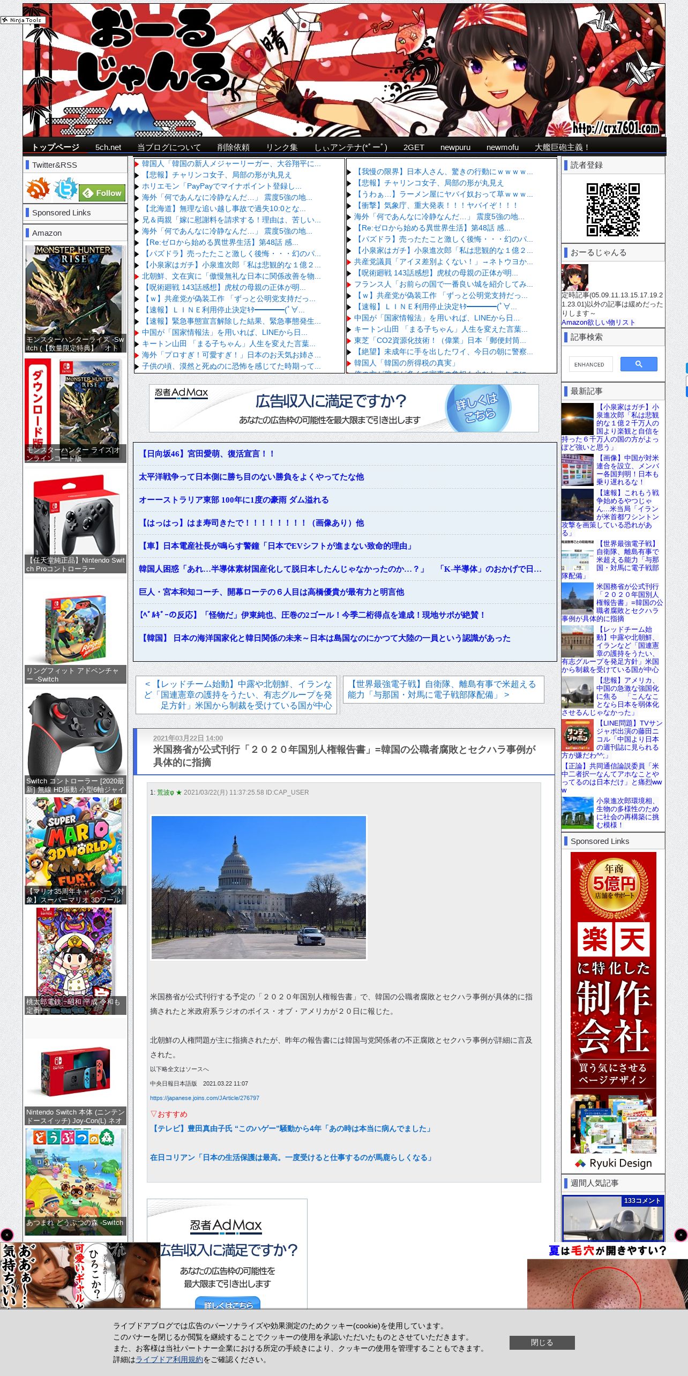Click the top 忍者AdMax banner ad
Viewport: 688px width, 1376px height.
[343, 408]
